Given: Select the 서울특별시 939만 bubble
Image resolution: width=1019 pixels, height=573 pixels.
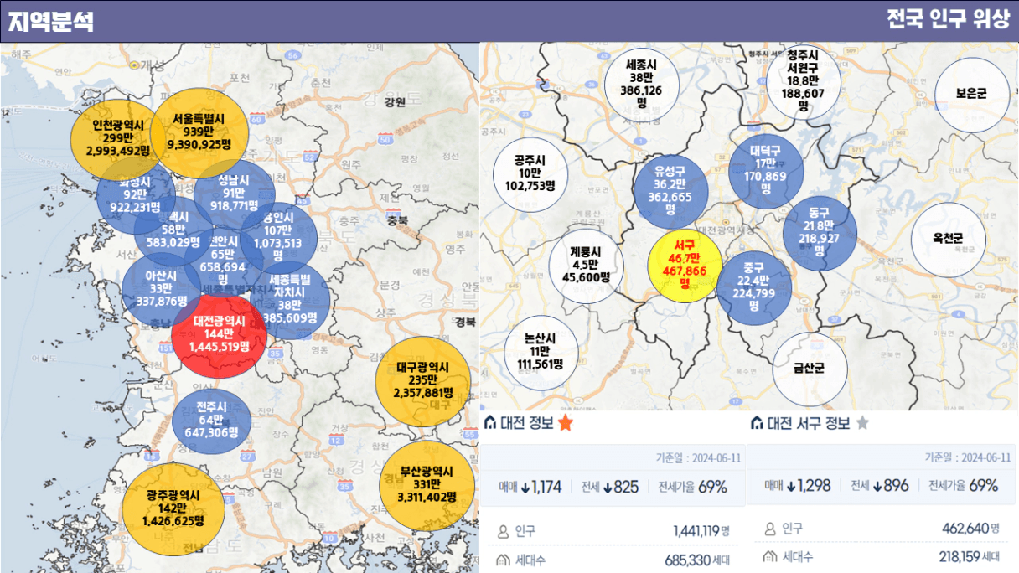Looking at the screenshot, I should 199,133.
